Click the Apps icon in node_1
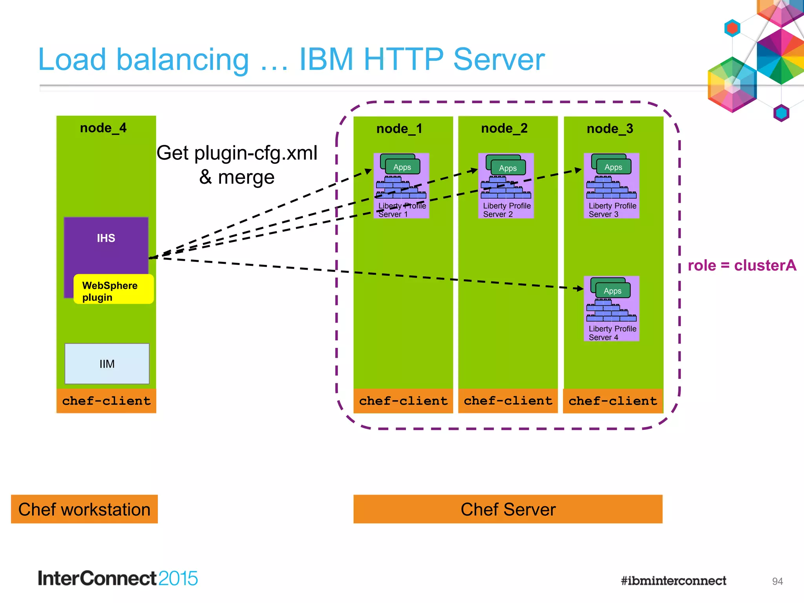 [402, 166]
